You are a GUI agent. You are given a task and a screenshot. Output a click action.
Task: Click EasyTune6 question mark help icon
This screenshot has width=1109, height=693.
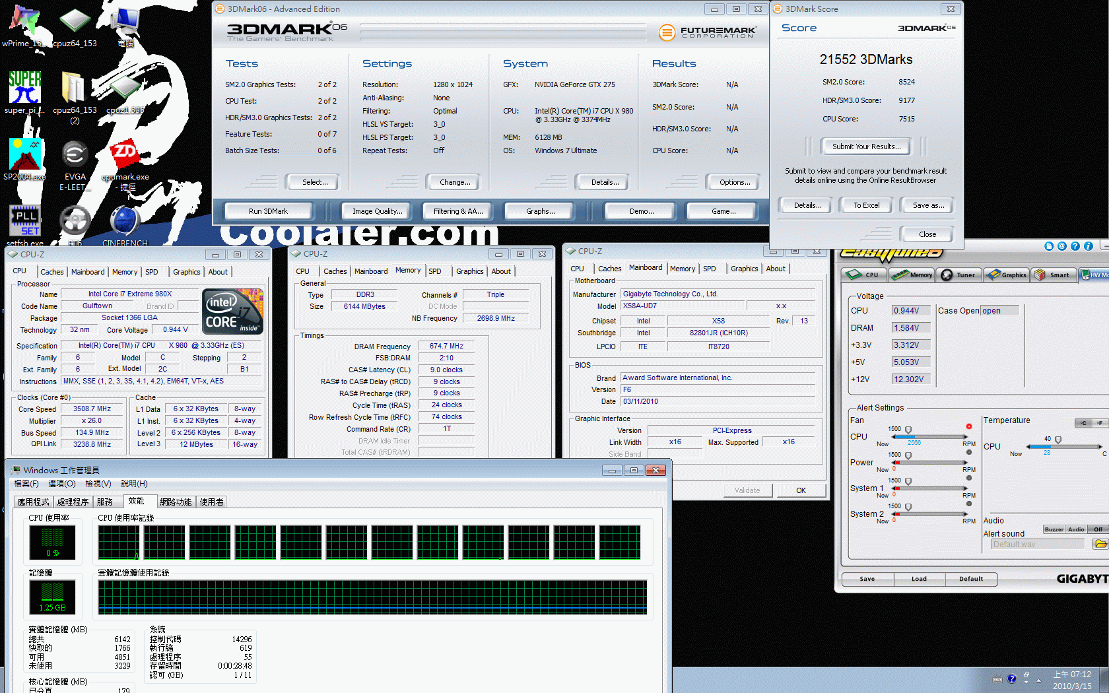coord(1075,246)
